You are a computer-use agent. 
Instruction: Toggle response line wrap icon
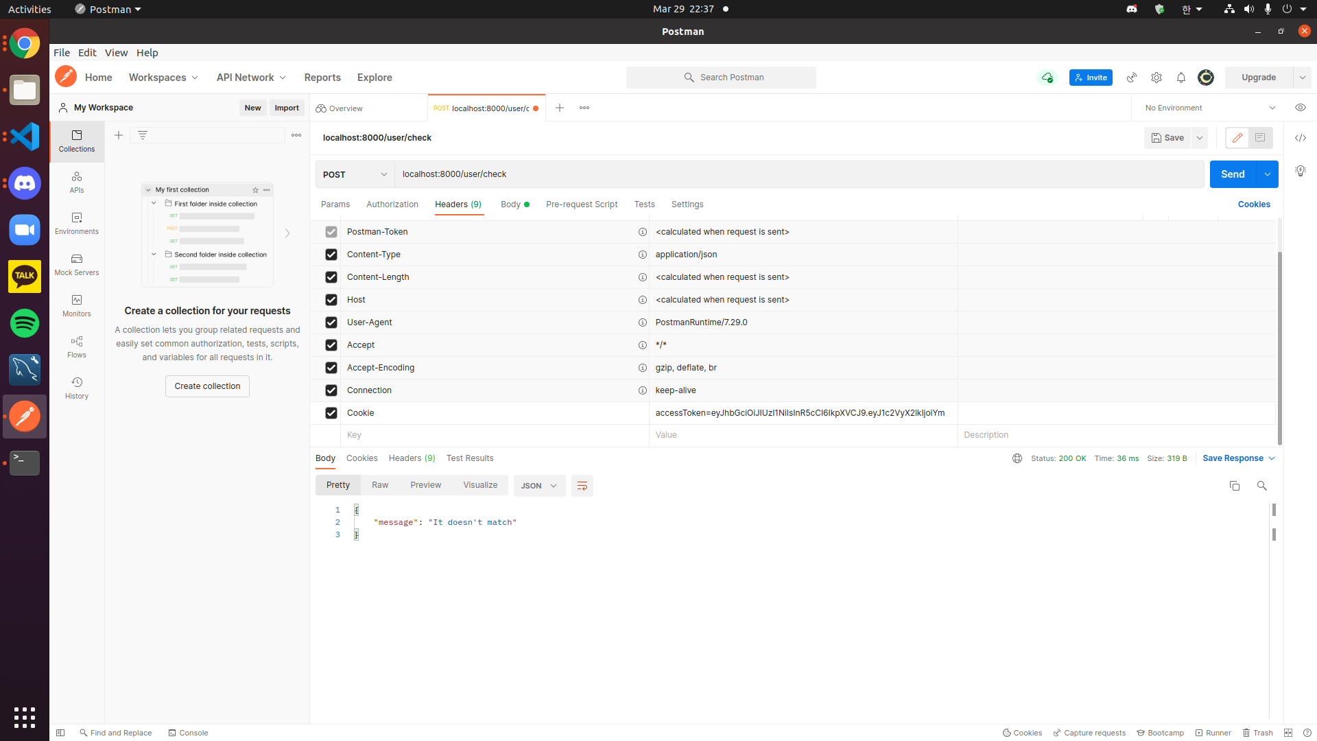pos(582,486)
